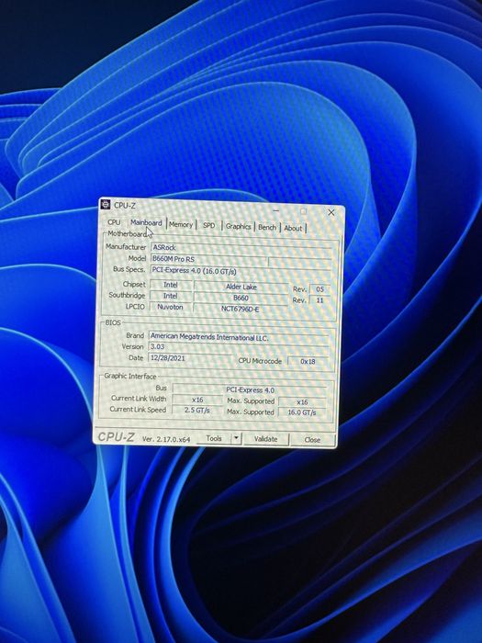Click the BIOS Date 12/28/2021 field
The height and width of the screenshot is (643, 482).
point(189,358)
